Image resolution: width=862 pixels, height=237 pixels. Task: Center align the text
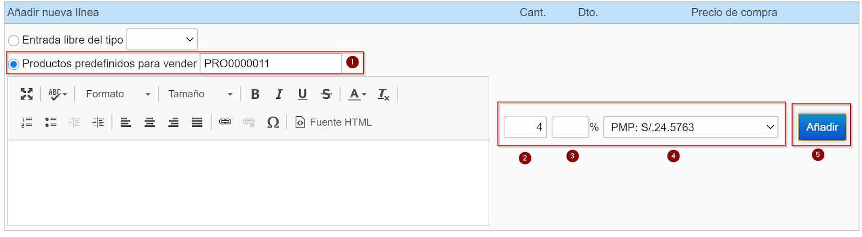(x=150, y=123)
